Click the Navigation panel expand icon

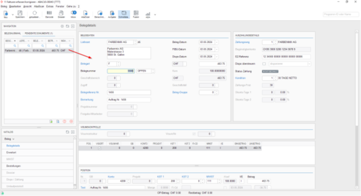point(73,26)
